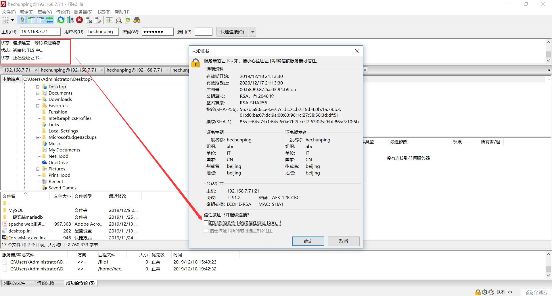
Task: Open the 传输(T) menu
Action: (63, 12)
